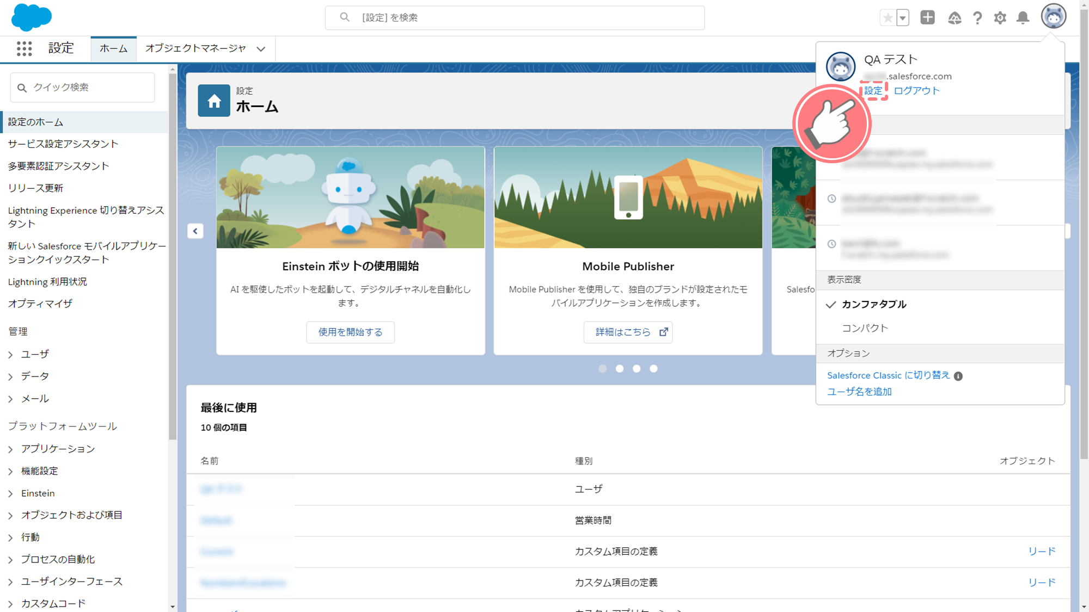
Task: Expand the アプリケーション tree node
Action: [x=11, y=449]
